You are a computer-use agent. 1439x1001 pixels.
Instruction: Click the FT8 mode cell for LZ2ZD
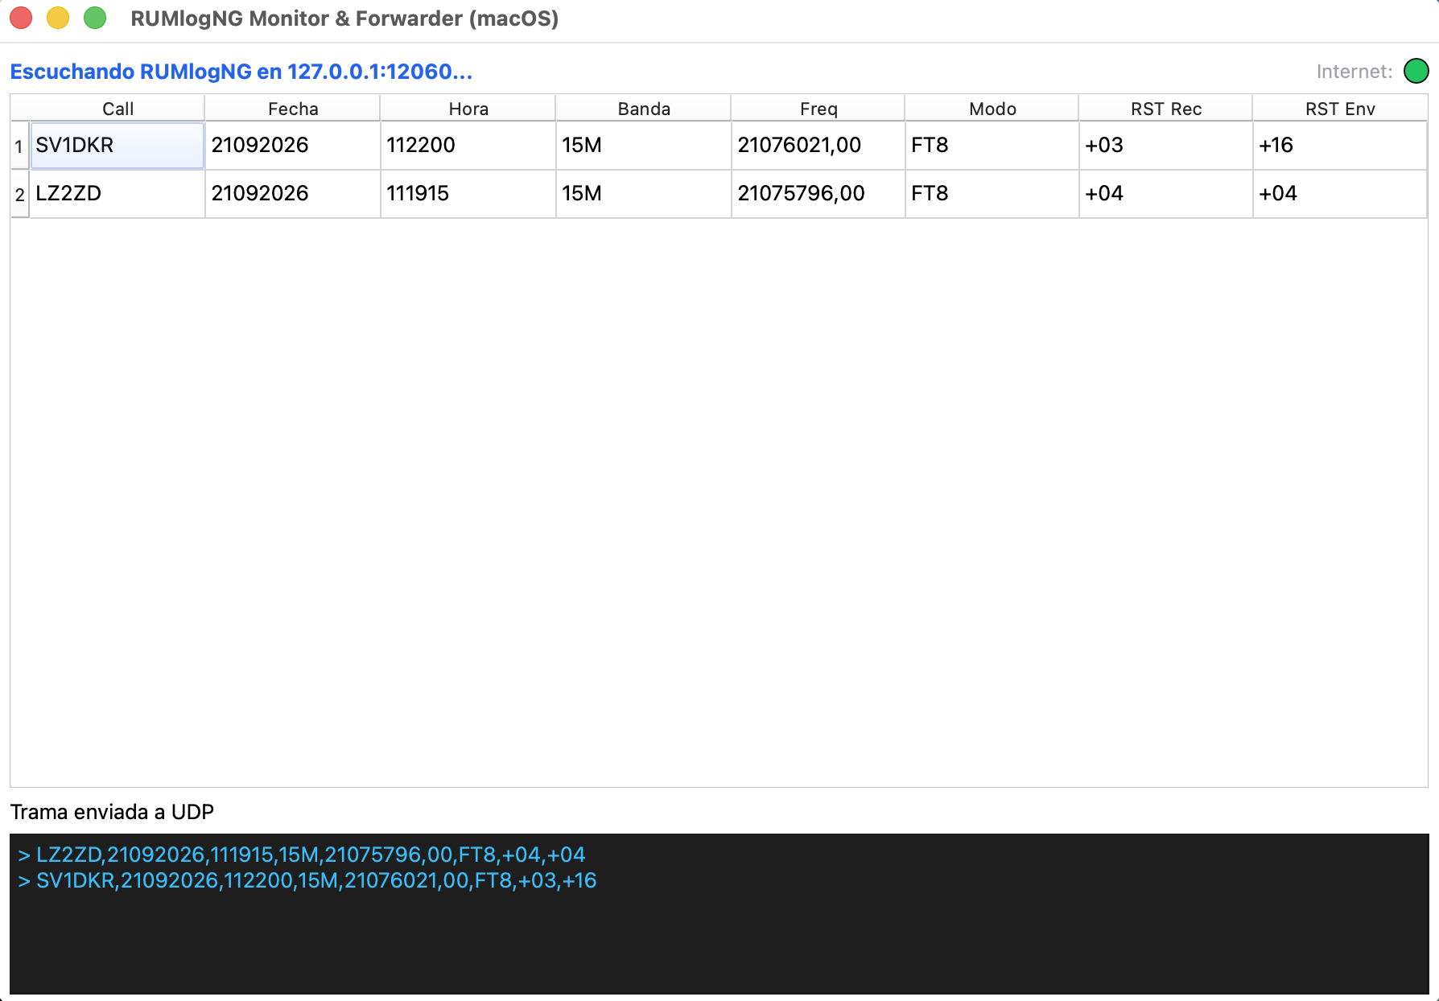pyautogui.click(x=992, y=194)
